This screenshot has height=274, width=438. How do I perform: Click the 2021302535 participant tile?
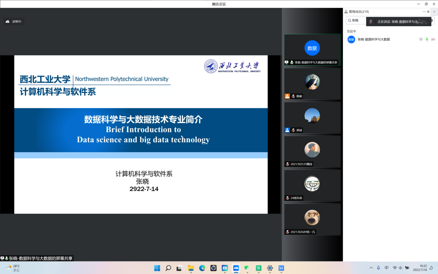312,151
